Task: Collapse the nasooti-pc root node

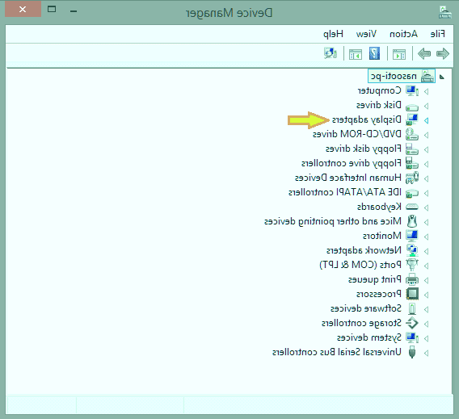Action: pos(442,77)
